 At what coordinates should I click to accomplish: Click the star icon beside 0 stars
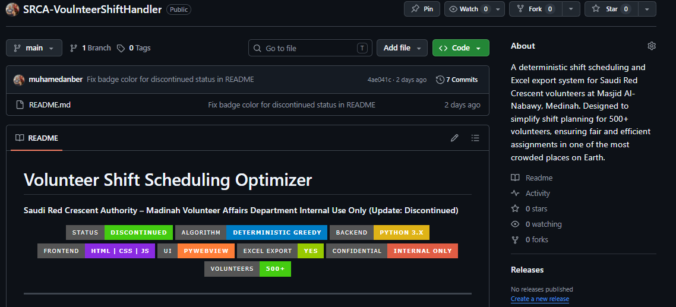515,208
